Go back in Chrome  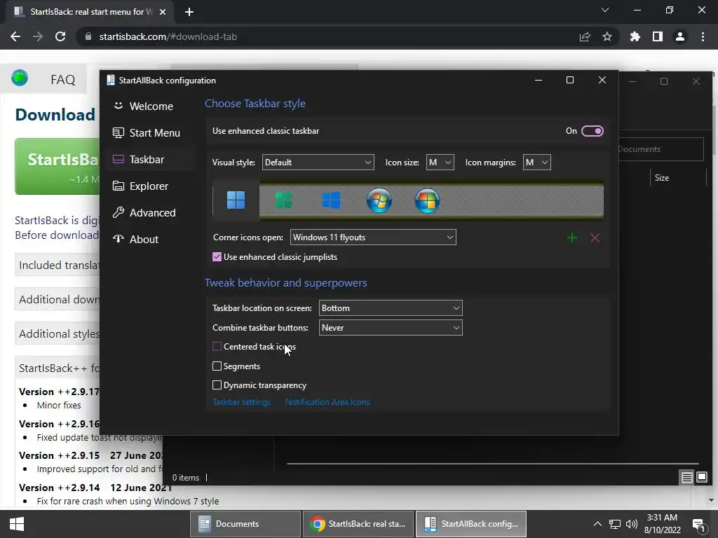[x=15, y=36]
